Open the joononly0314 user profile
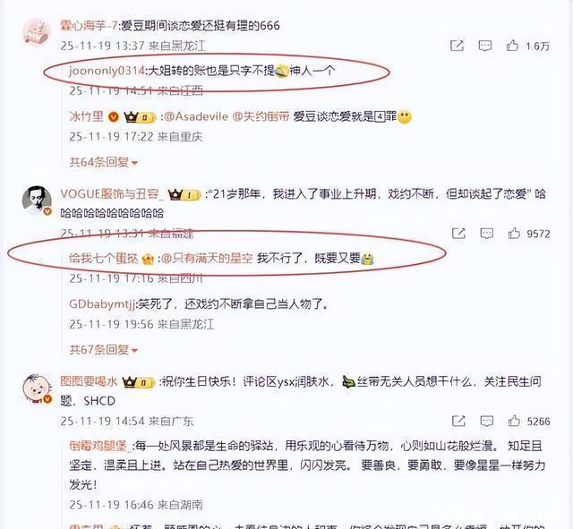The width and height of the screenshot is (573, 529). click(x=107, y=71)
